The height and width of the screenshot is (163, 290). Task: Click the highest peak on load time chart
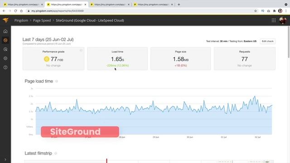255,96
